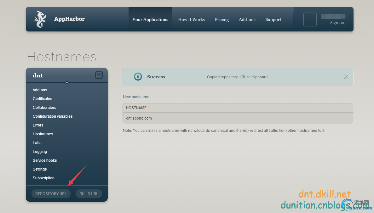Open the dnt.apphb.com hostname entry
Screen dimensions: 374x213
point(139,118)
